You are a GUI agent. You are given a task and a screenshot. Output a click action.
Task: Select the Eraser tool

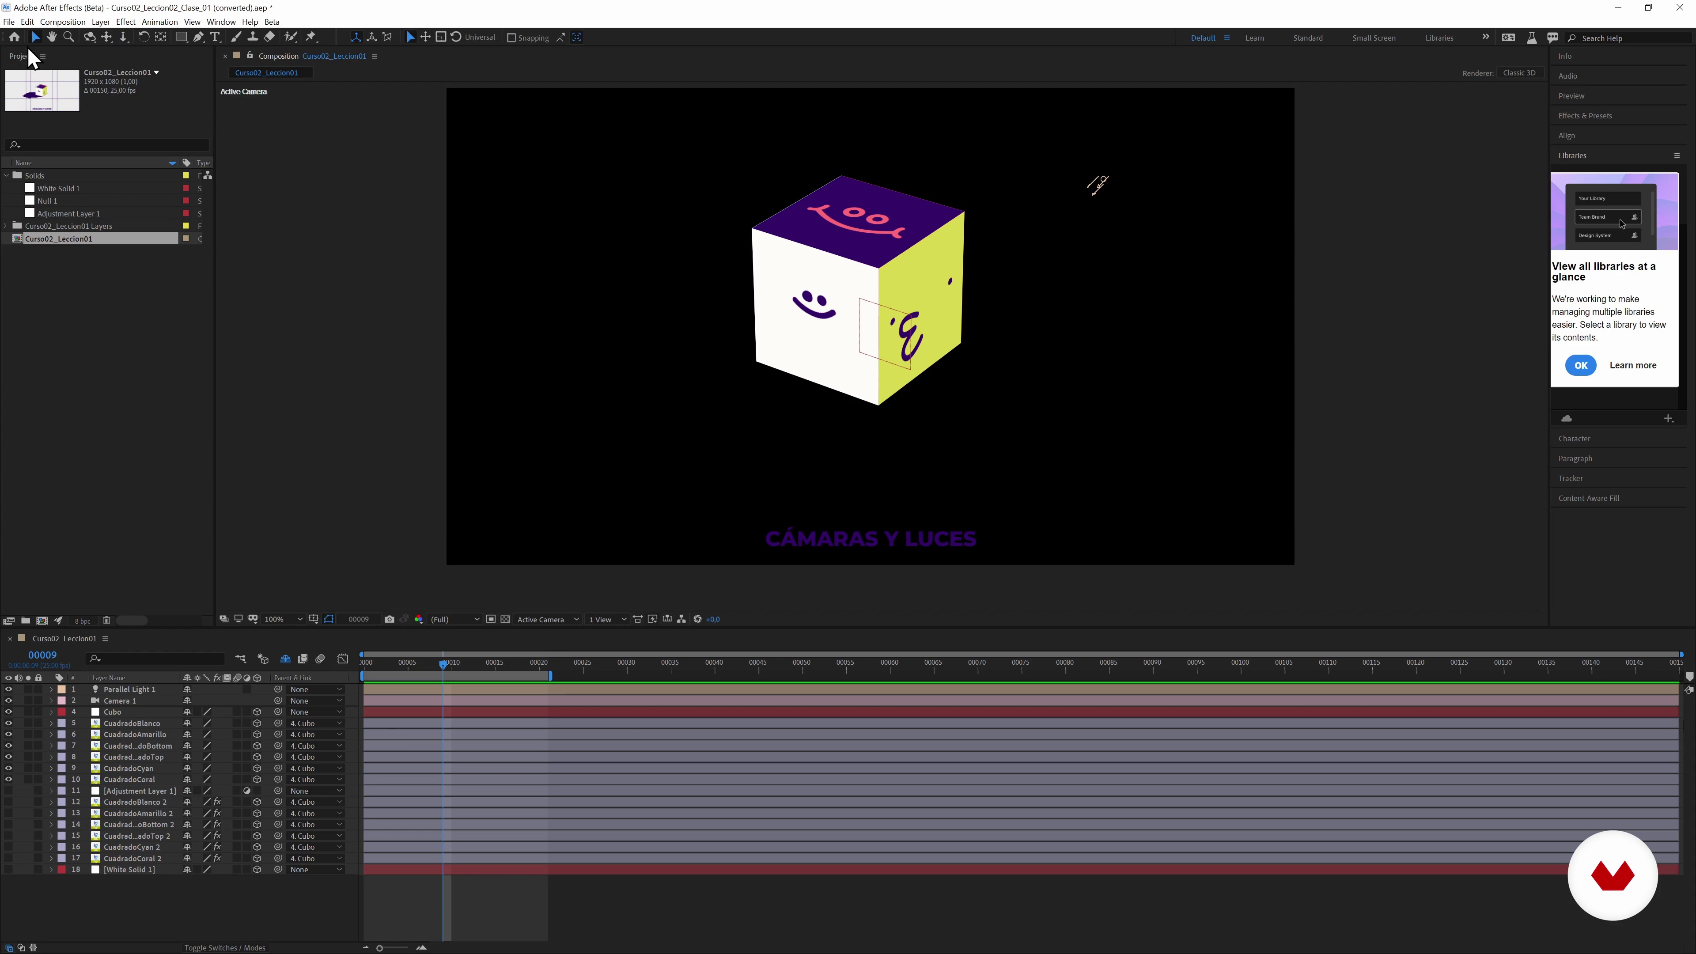270,38
